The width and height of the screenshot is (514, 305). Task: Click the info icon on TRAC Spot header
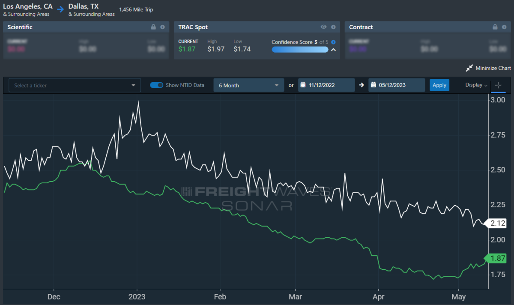[333, 27]
